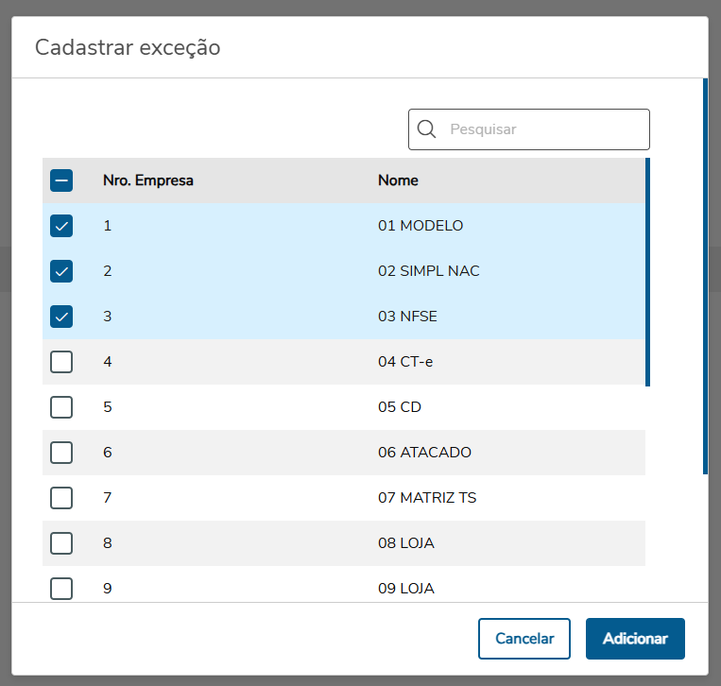
Task: Toggle the select-all header checkbox
Action: coord(61,180)
